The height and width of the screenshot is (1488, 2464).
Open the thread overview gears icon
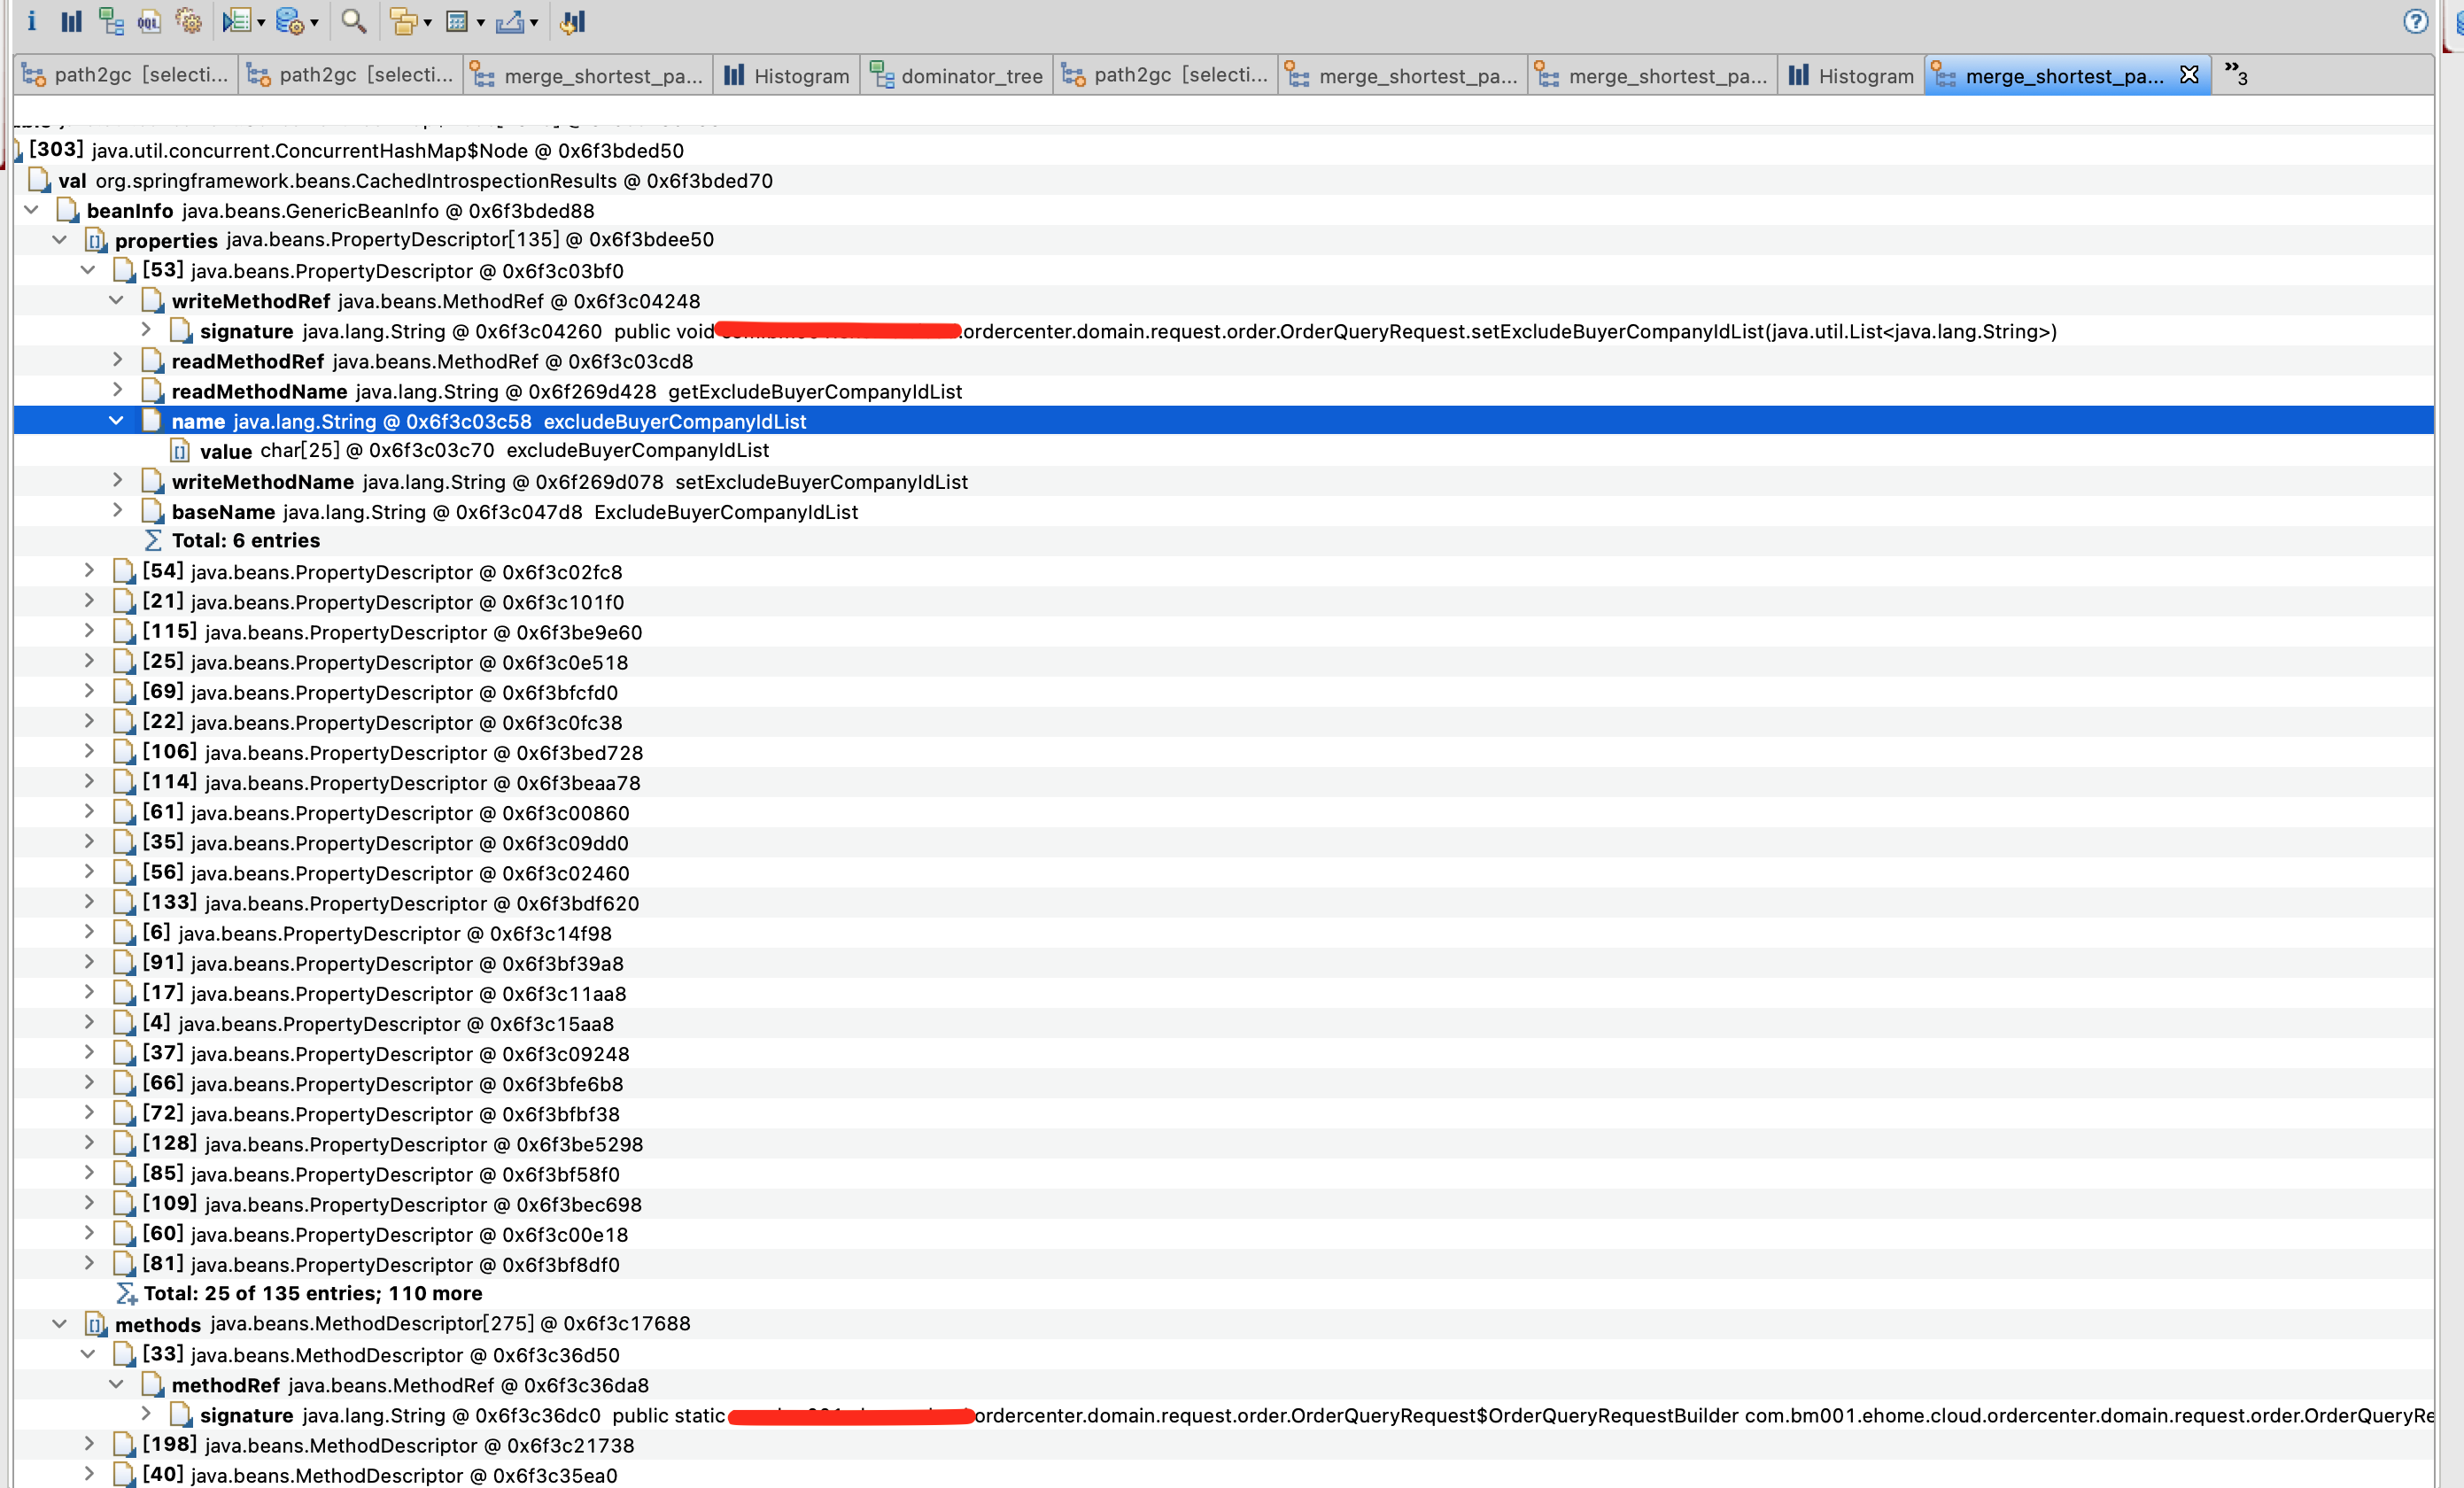point(188,21)
